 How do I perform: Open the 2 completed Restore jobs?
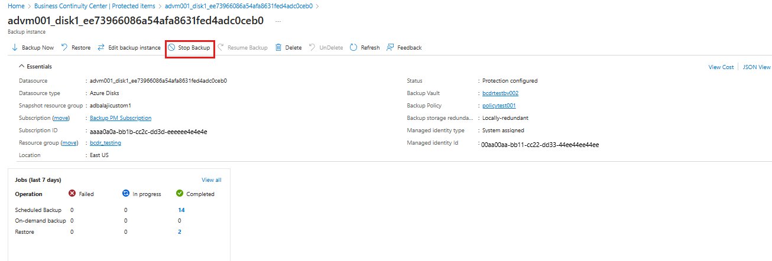click(180, 232)
